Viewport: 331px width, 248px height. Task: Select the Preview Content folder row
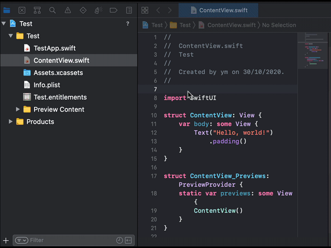69,109
